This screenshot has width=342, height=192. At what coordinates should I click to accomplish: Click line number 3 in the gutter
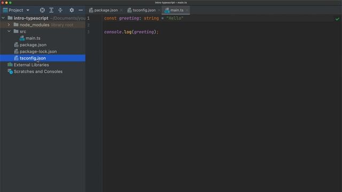(x=88, y=32)
